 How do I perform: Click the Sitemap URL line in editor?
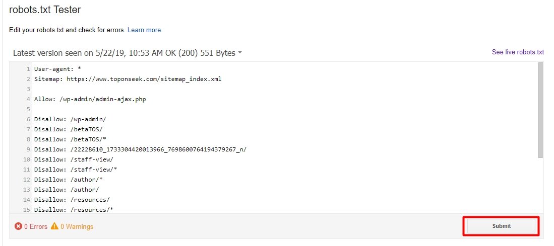(128, 79)
